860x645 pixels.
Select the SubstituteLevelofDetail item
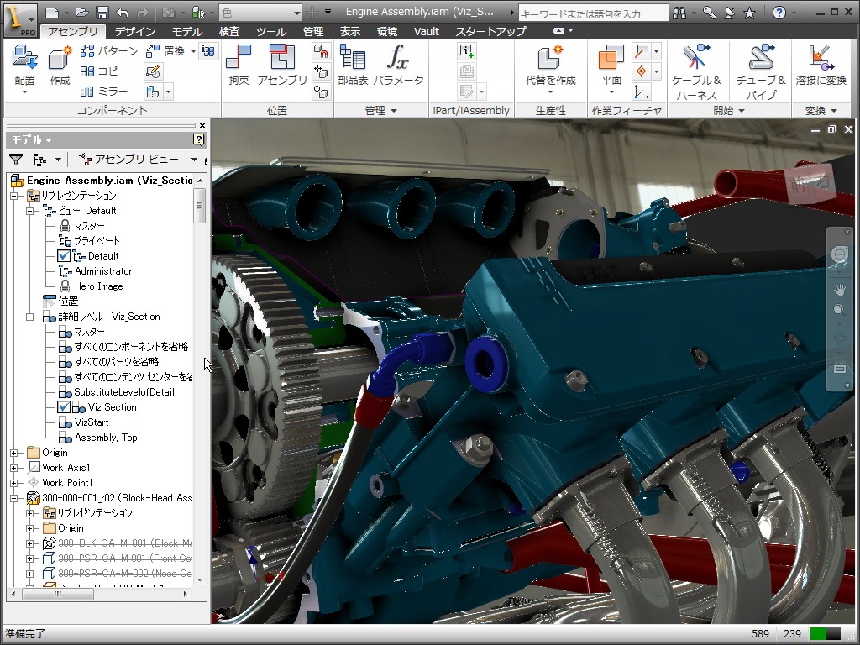[124, 392]
